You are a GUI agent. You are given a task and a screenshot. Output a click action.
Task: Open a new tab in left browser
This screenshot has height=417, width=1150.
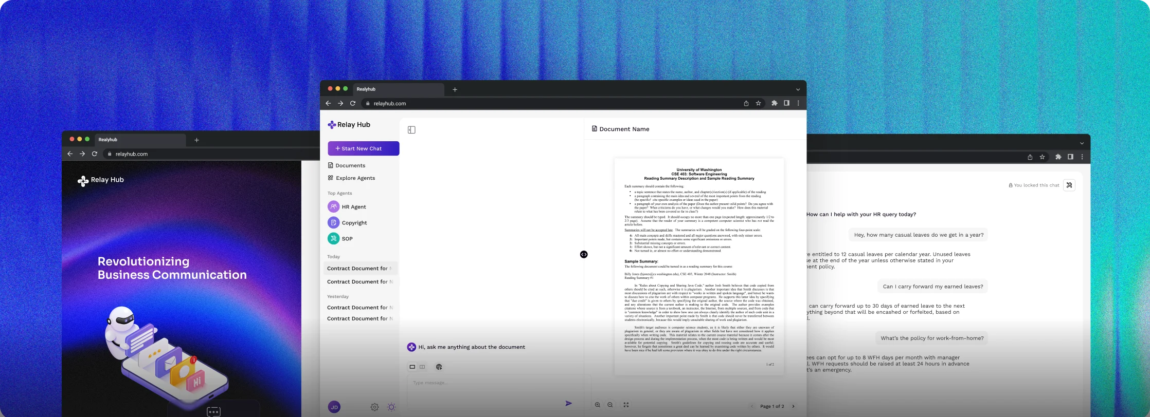coord(196,140)
